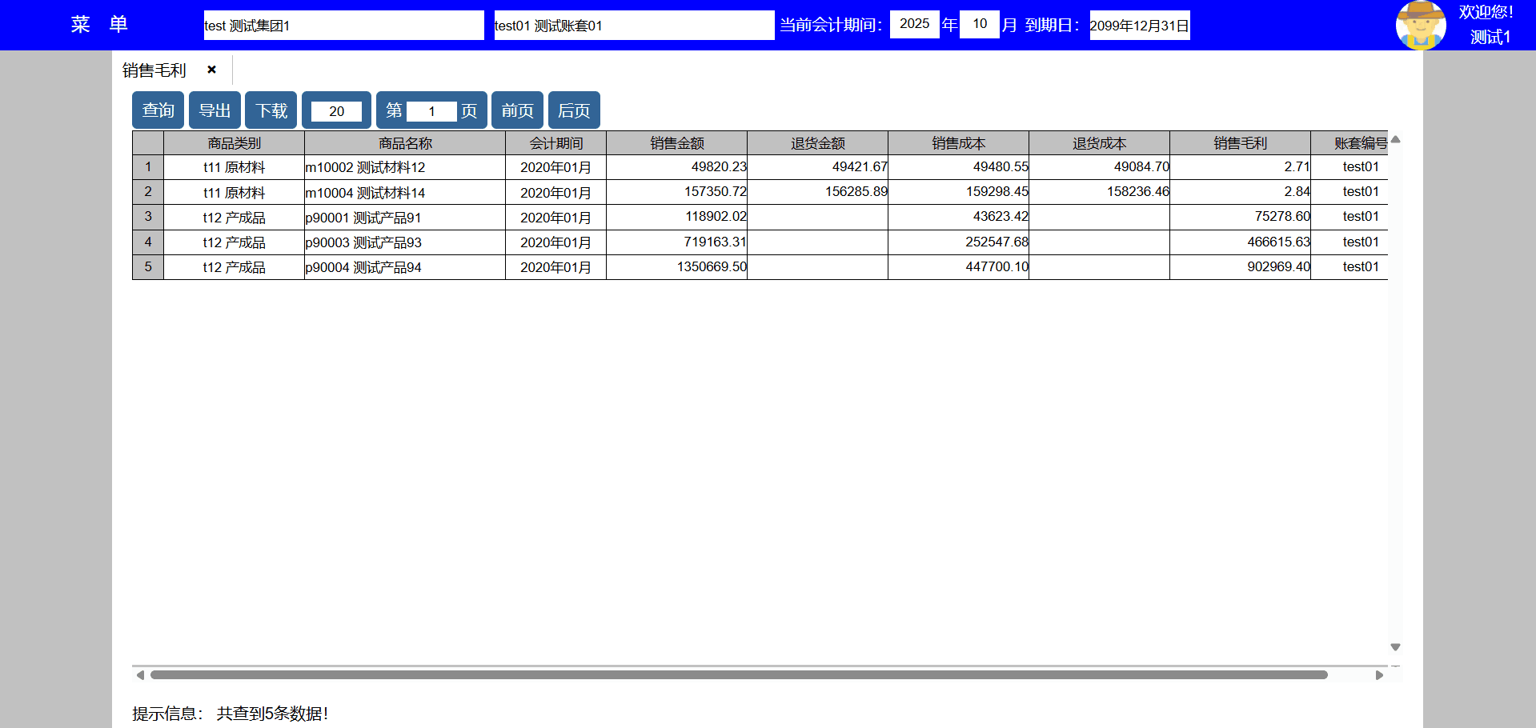
Task: Click the accounting year field 2025
Action: pos(914,24)
